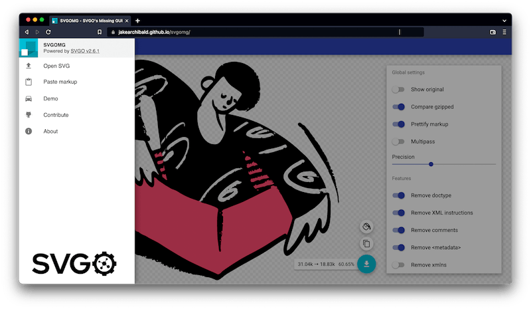
Task: Click the Paste markup clipboard icon
Action: [29, 82]
